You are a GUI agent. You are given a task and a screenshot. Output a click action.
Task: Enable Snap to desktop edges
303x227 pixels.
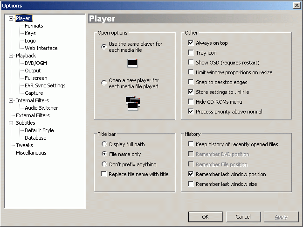191,82
